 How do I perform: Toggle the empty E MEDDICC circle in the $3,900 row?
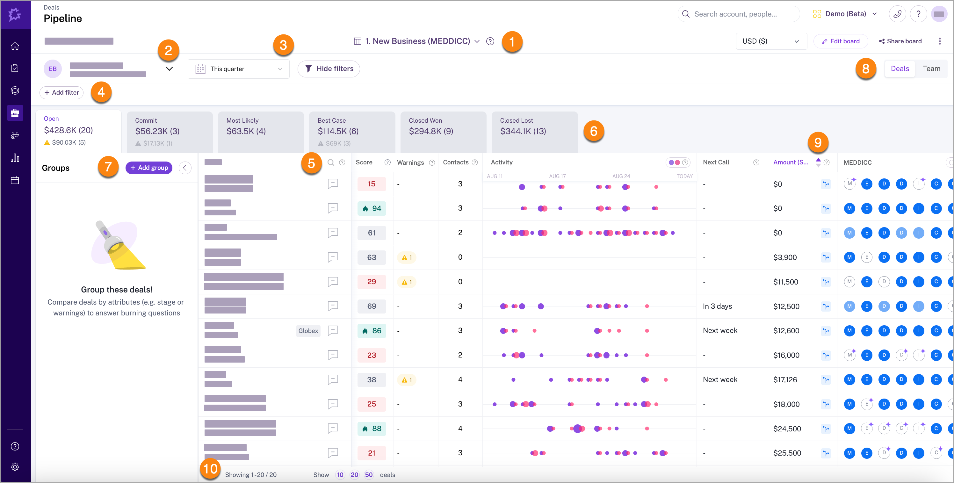pyautogui.click(x=867, y=257)
